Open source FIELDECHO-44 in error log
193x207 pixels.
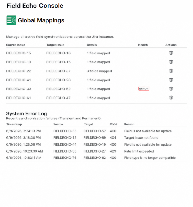coord(65,144)
